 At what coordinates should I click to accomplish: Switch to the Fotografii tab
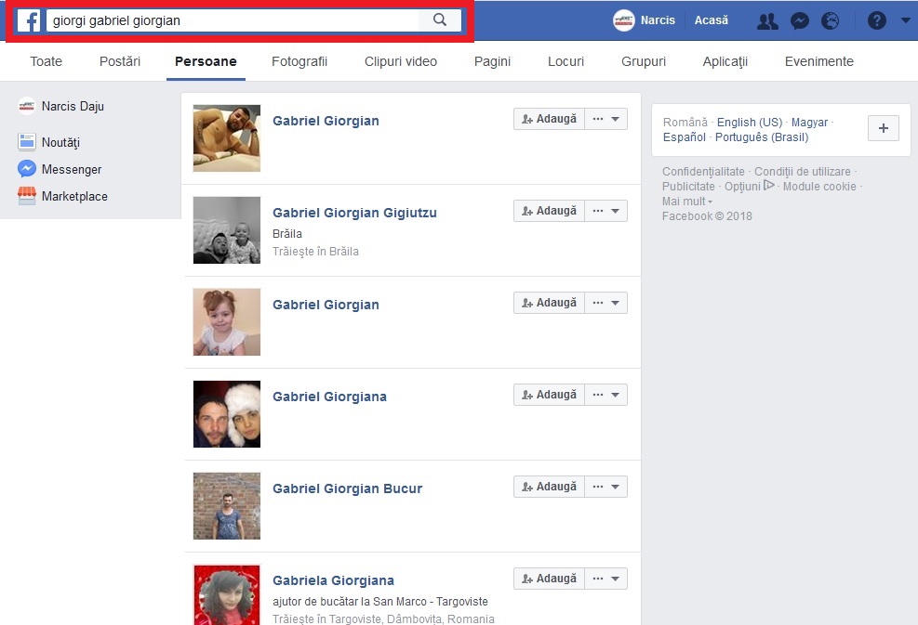tap(299, 61)
